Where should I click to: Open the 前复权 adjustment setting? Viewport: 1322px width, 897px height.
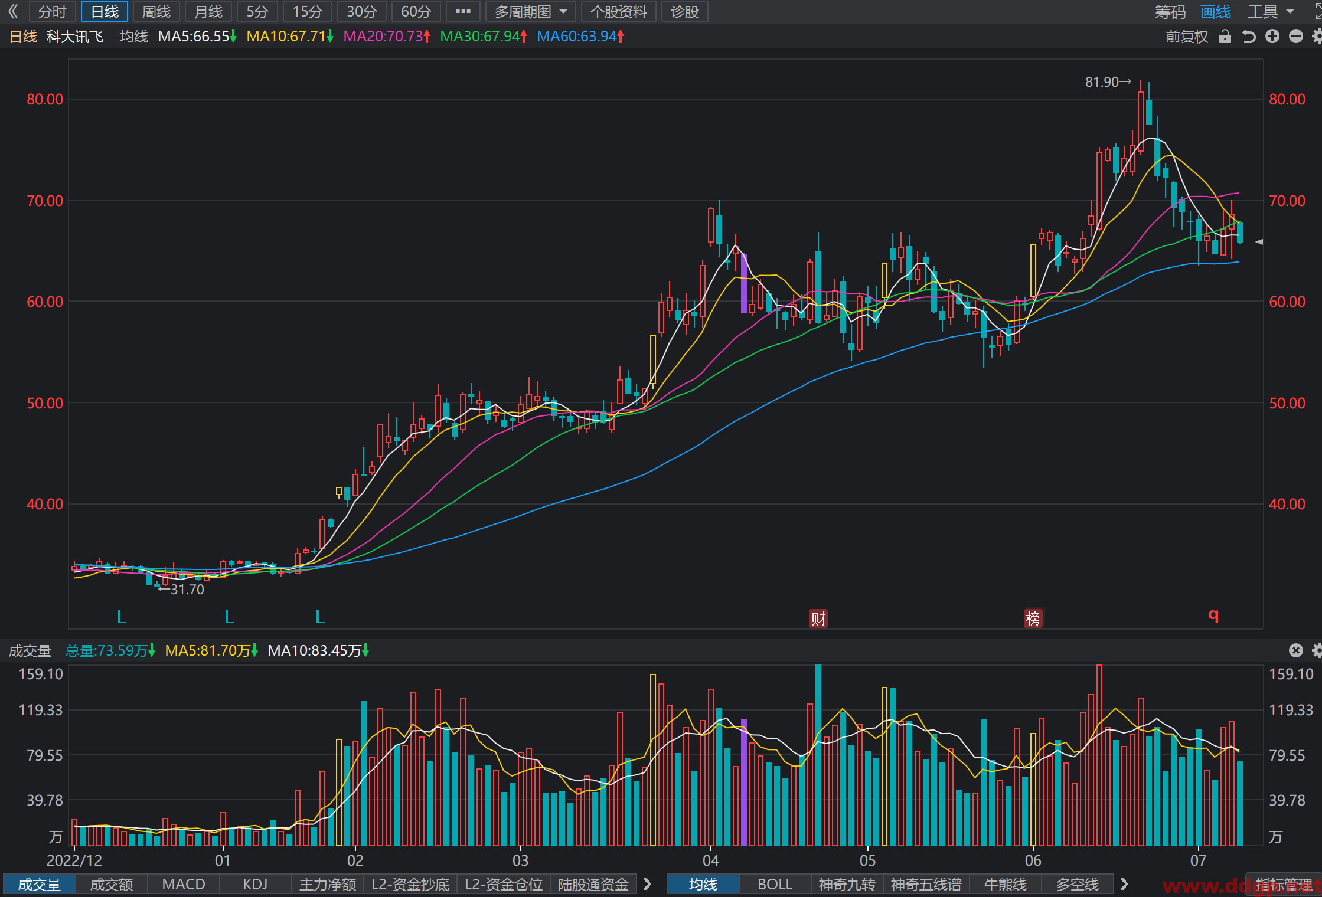tap(1187, 37)
